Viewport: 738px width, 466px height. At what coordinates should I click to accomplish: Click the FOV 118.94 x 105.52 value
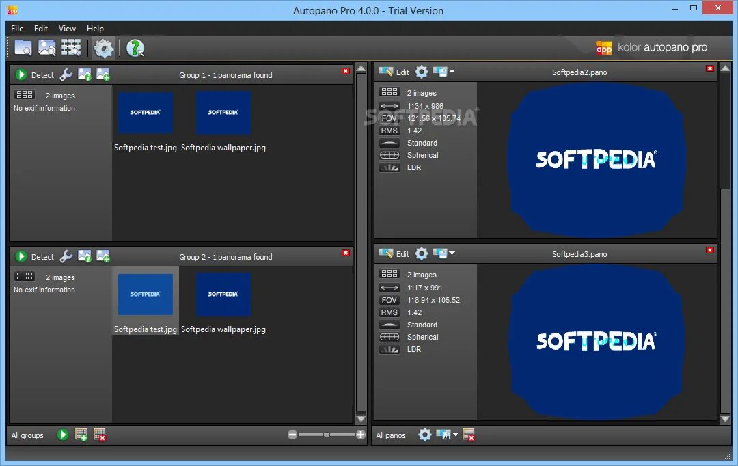pyautogui.click(x=433, y=300)
